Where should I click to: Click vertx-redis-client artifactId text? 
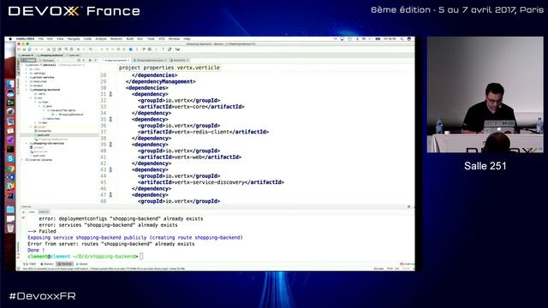(x=202, y=132)
